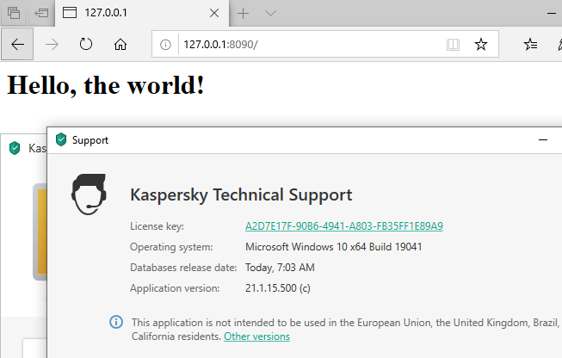Open the Favorites hub icon
Screen dimensions: 562x358
pyautogui.click(x=531, y=45)
